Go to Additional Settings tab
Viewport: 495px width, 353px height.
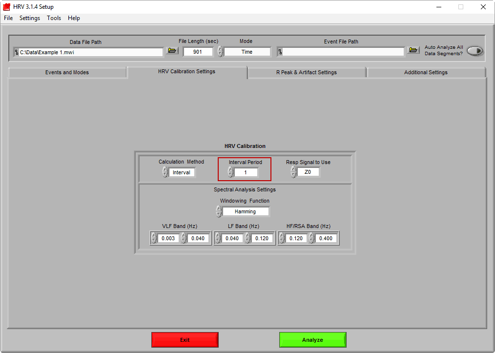click(x=426, y=72)
